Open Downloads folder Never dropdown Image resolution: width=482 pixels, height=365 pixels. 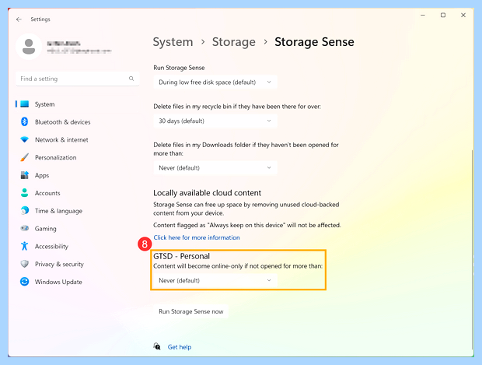coord(215,168)
